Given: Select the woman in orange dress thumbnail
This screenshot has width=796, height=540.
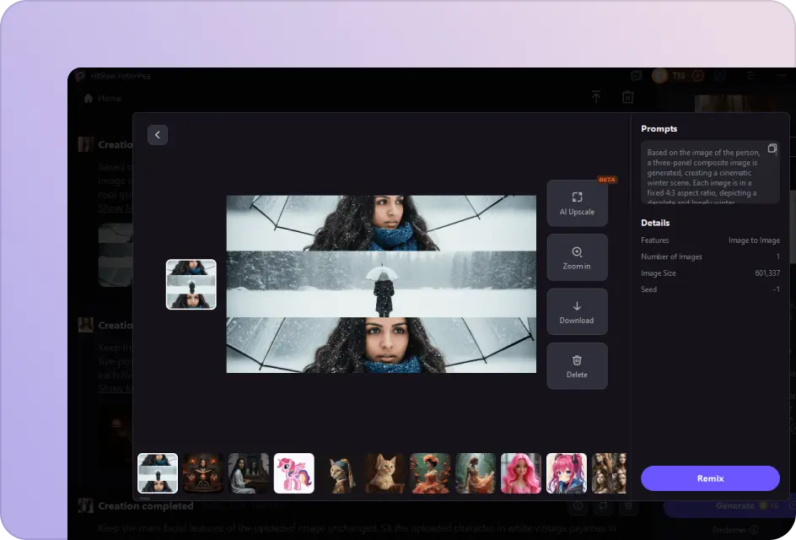Looking at the screenshot, I should 430,473.
